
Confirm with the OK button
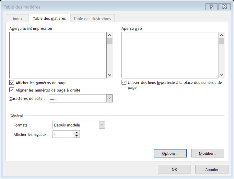174,169
